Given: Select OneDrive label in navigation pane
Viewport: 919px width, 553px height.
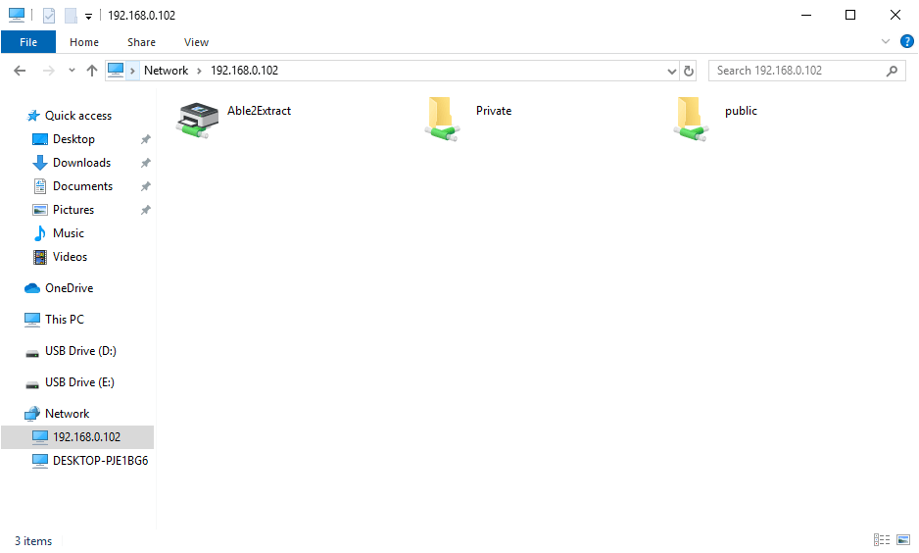Looking at the screenshot, I should click(70, 288).
